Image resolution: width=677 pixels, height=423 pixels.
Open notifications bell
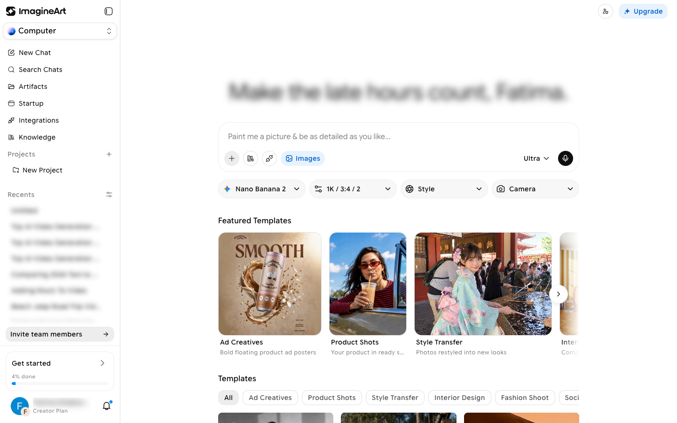[107, 406]
